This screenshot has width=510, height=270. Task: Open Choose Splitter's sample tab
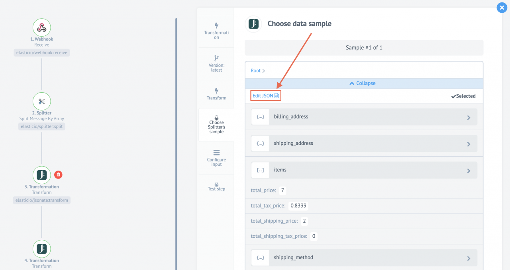tap(216, 125)
